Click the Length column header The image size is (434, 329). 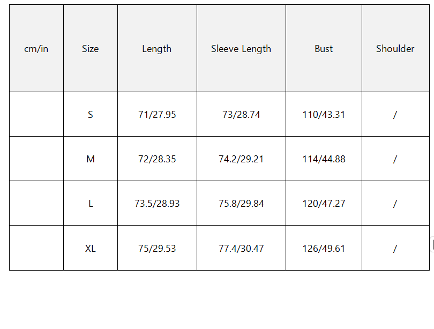click(157, 49)
